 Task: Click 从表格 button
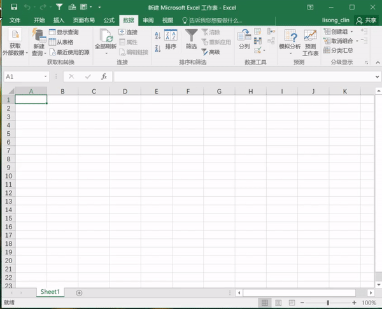pos(61,42)
